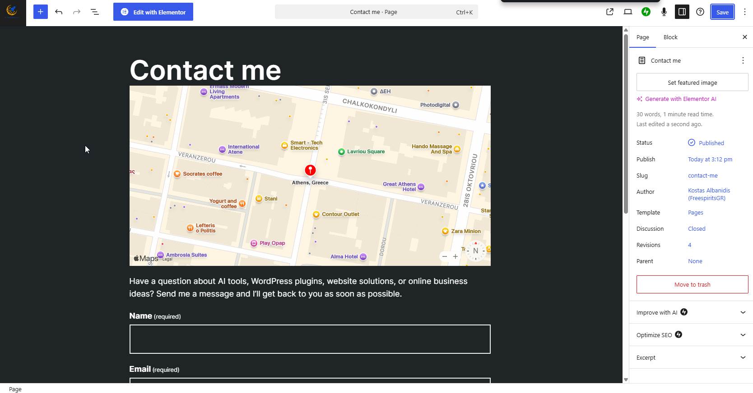Expand the Optimize SEO panel
Viewport: 753px width, 393px height.
point(691,335)
